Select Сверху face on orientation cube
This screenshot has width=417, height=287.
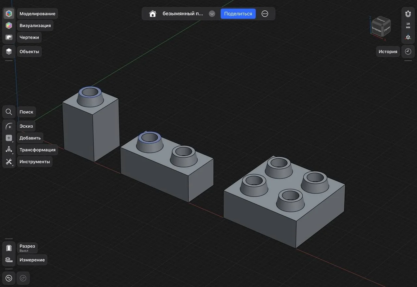point(381,20)
